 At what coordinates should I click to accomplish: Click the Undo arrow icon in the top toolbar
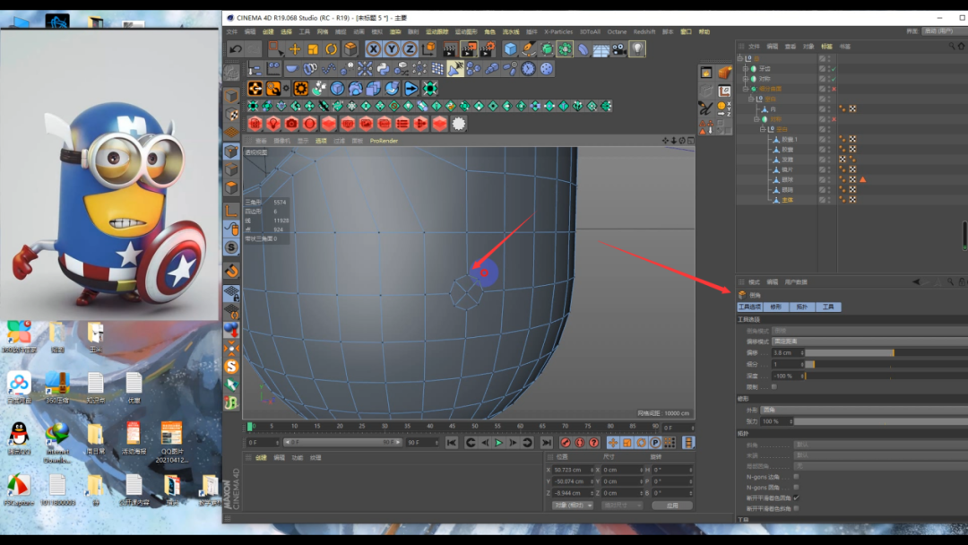235,48
